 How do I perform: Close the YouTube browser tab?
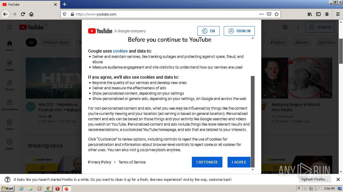click(55, 5)
